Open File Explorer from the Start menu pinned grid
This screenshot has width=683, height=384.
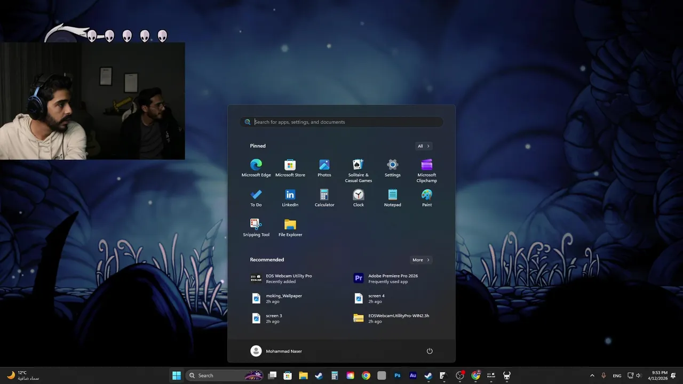pyautogui.click(x=290, y=228)
